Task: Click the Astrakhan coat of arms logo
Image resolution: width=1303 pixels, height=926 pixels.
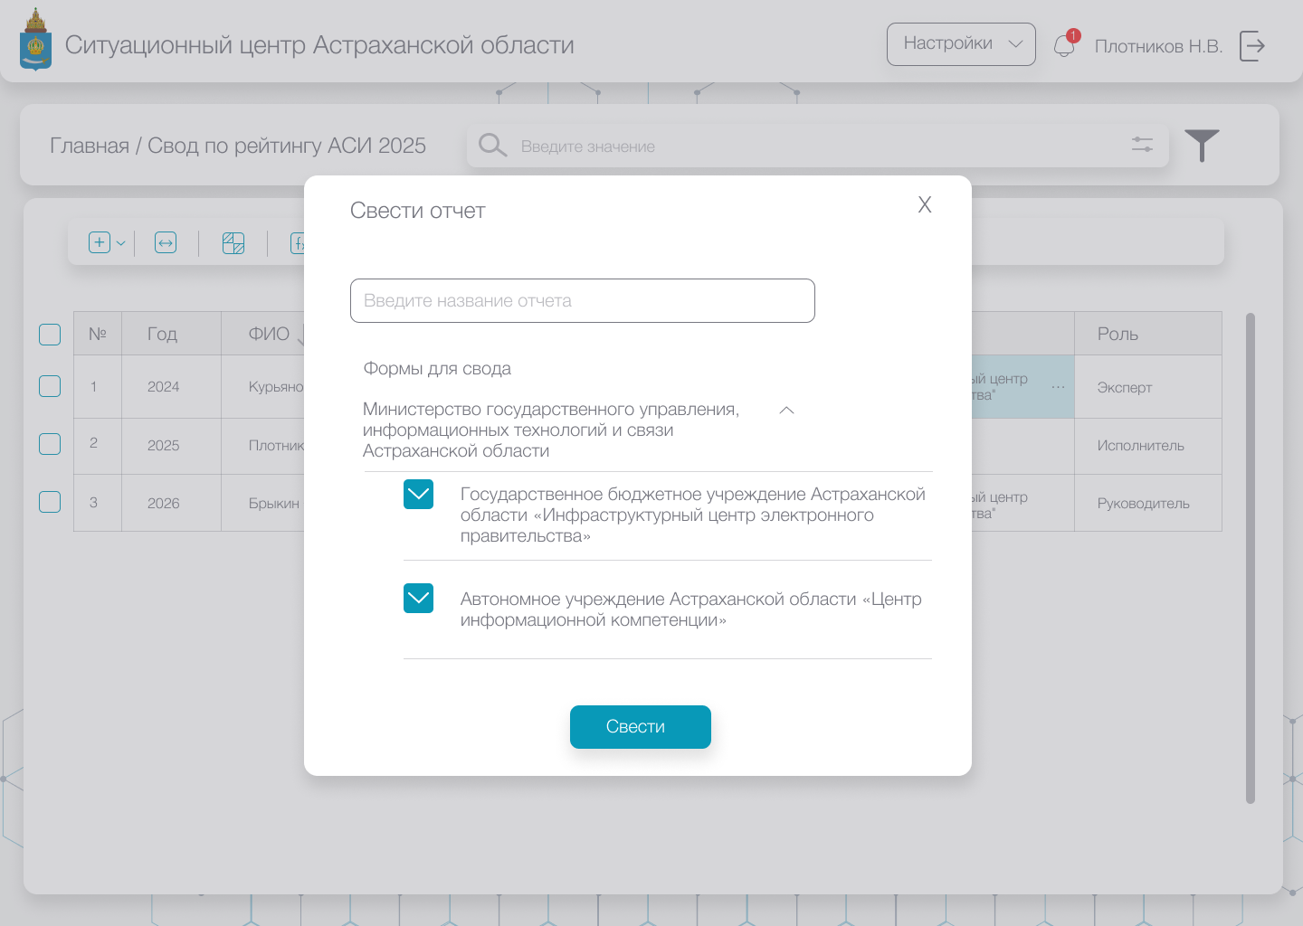Action: [x=35, y=41]
